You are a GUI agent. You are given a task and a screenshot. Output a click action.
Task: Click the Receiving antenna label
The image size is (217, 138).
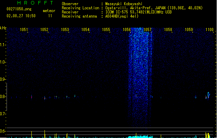coord(79,16)
